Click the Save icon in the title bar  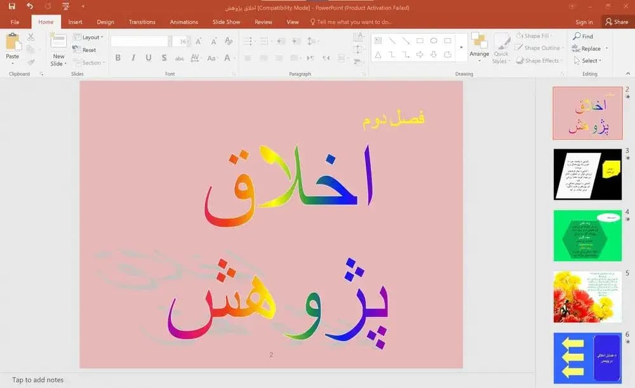click(11, 6)
